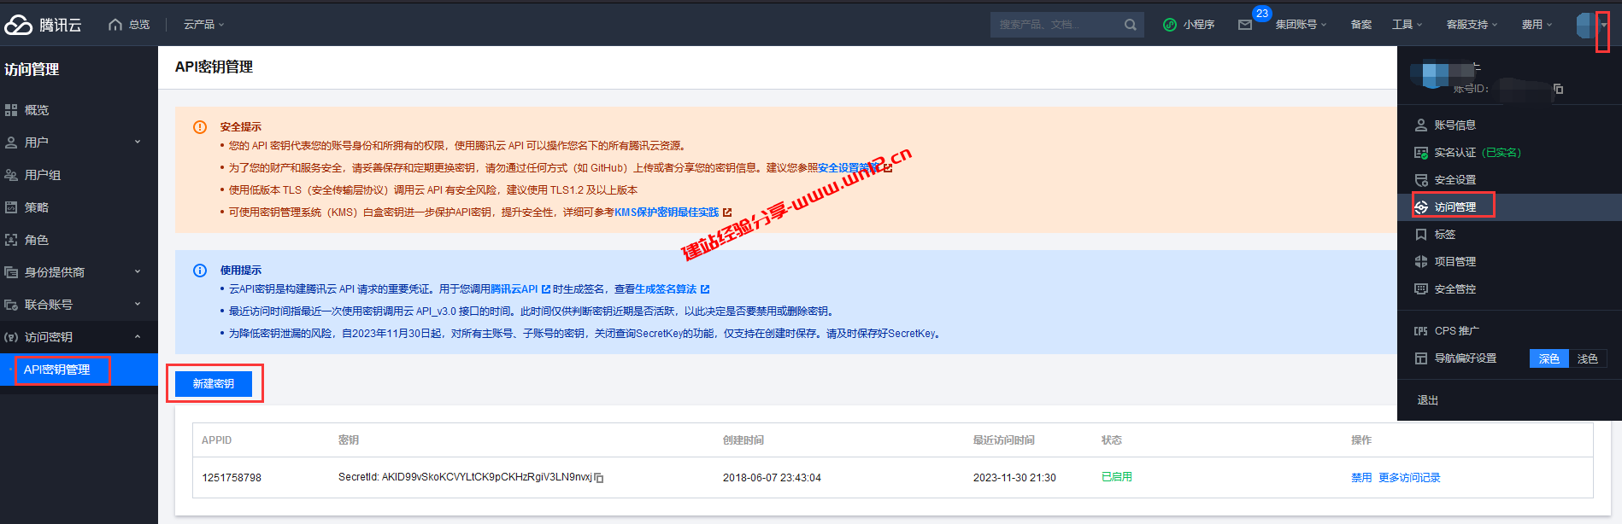Open 更多访问记录 for the key
1622x524 pixels.
pyautogui.click(x=1409, y=478)
